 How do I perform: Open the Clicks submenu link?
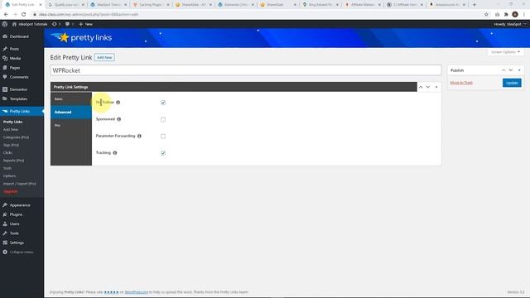click(x=7, y=152)
